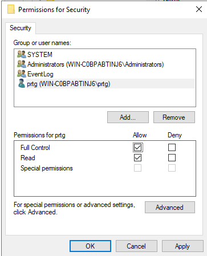Click the folder icon in title bar

tap(11, 10)
